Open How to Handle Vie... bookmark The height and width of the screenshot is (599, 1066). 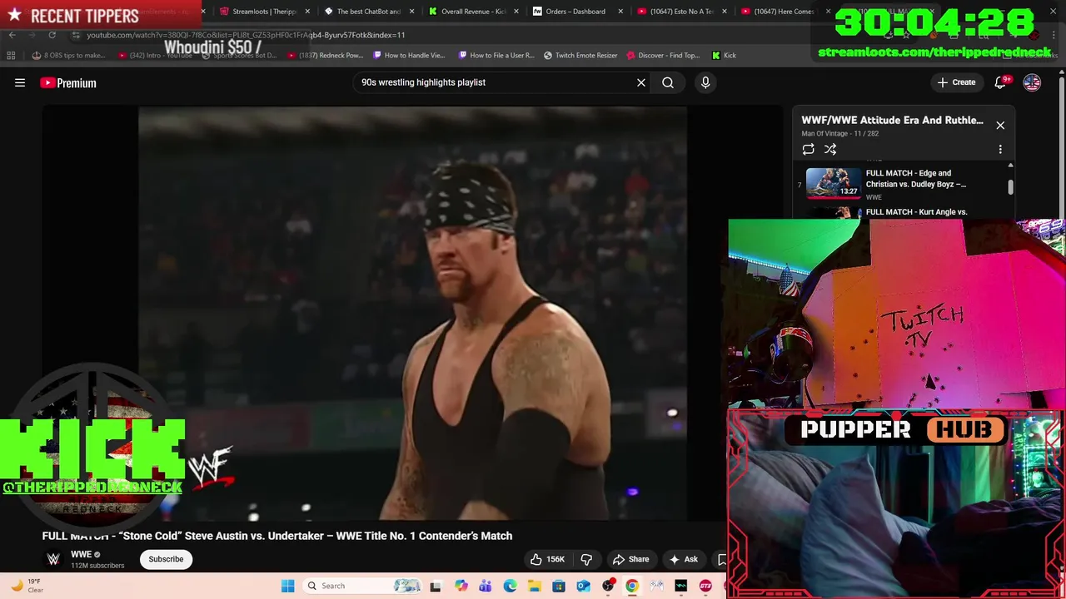click(x=409, y=56)
